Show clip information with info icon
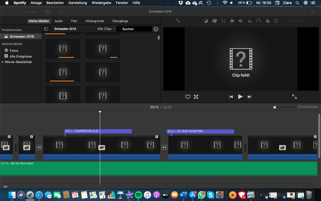The width and height of the screenshot is (321, 201). pyautogui.click(x=276, y=21)
